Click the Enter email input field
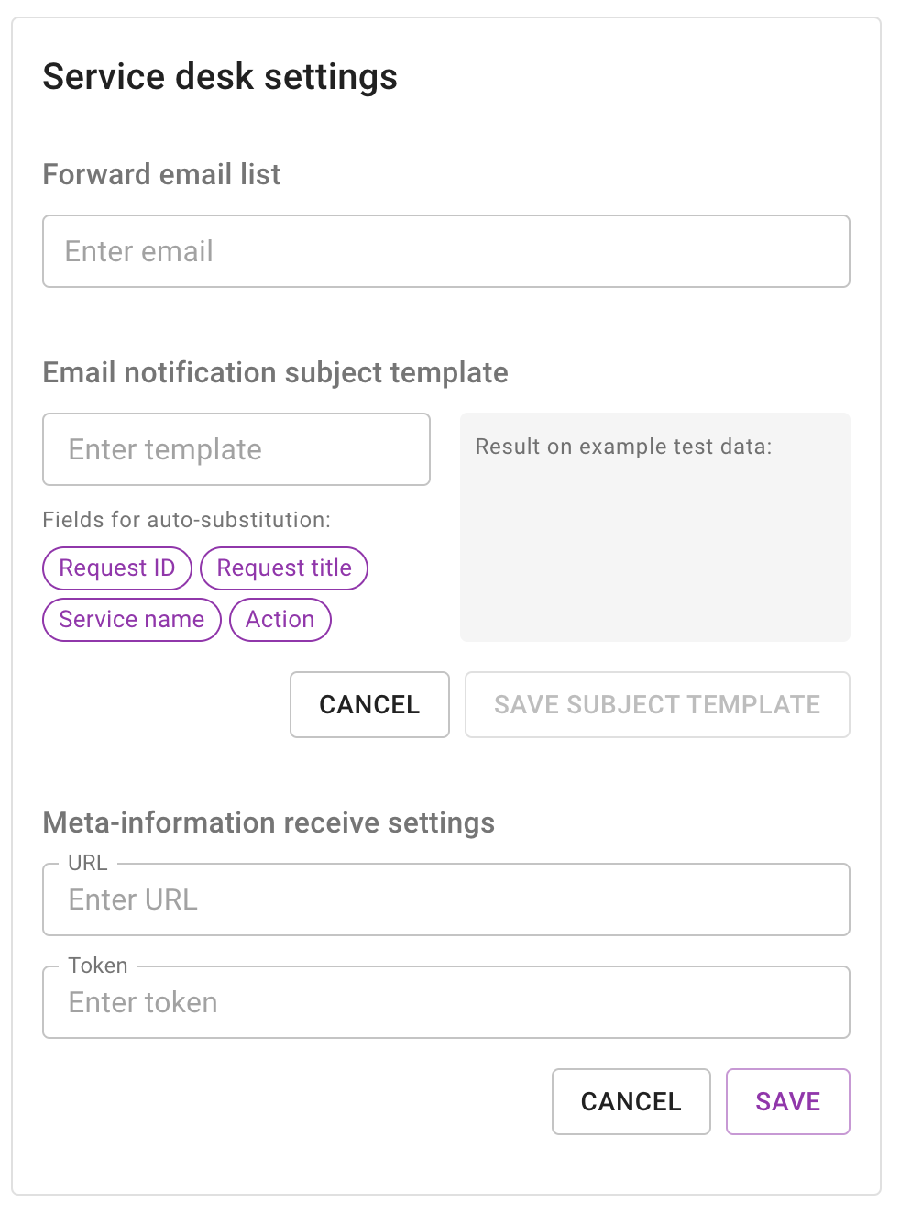This screenshot has width=900, height=1214. (x=446, y=251)
